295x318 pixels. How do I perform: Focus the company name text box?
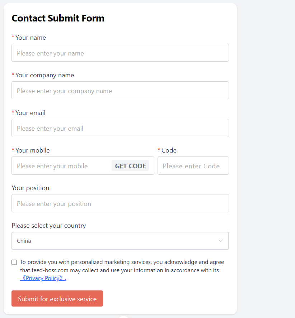pyautogui.click(x=120, y=91)
